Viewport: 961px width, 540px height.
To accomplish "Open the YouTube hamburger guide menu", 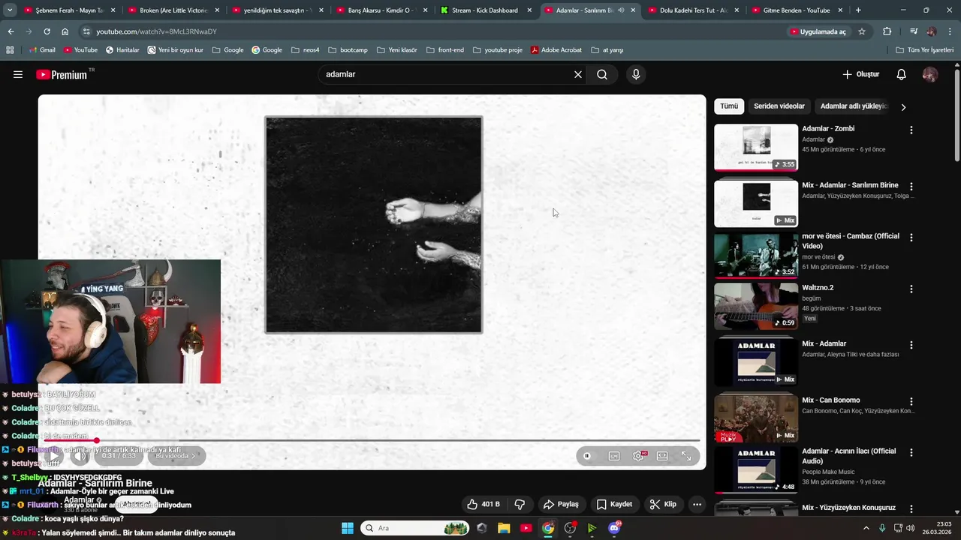I will tap(18, 74).
